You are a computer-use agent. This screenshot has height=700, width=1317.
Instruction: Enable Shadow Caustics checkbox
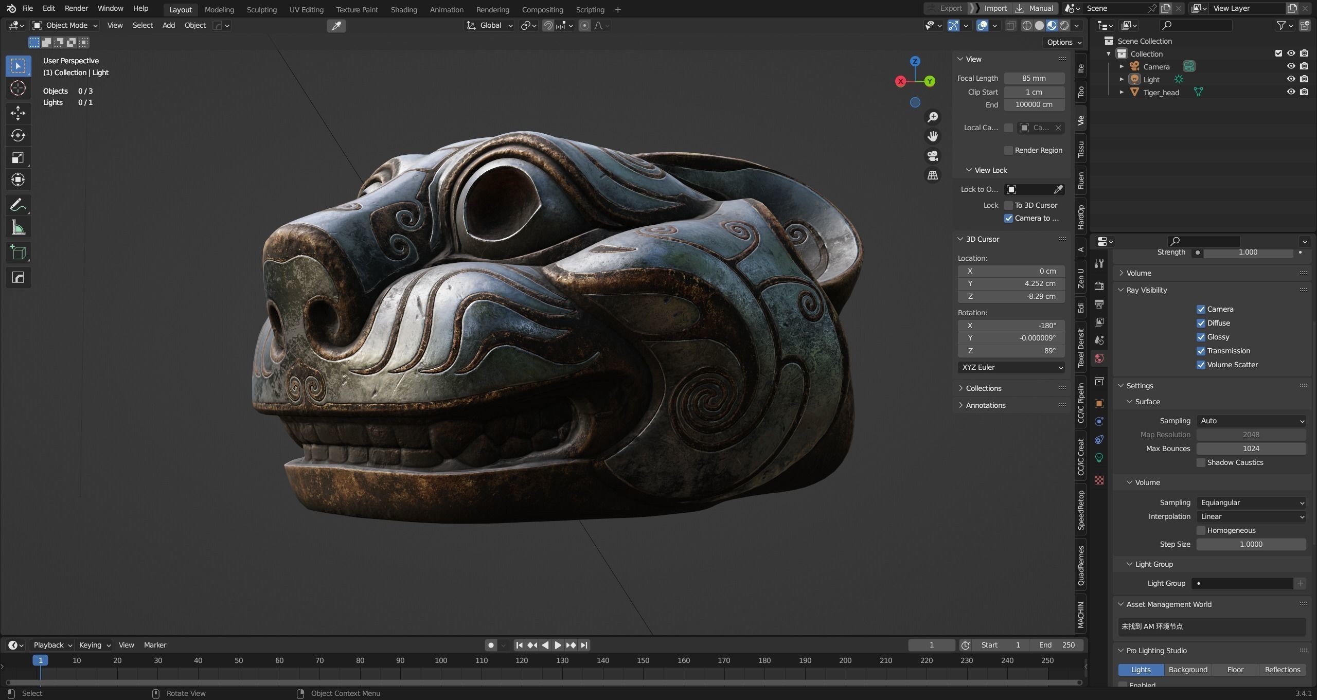coord(1201,463)
